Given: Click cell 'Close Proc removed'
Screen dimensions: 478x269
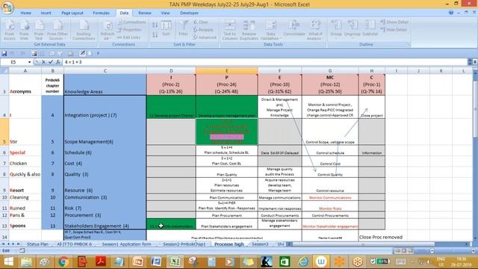Looking at the screenshot, I should tap(381, 237).
